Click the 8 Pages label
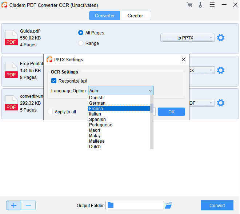This screenshot has height=214, width=240. [x=28, y=77]
